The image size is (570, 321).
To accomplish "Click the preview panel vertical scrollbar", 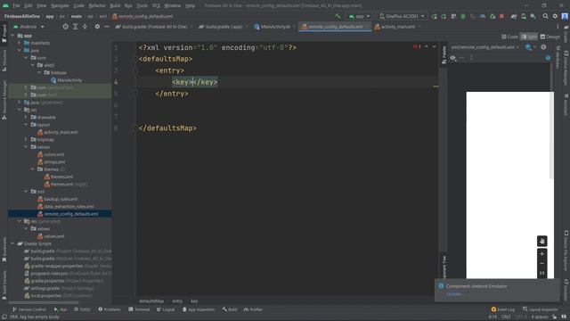I will pos(552,122).
